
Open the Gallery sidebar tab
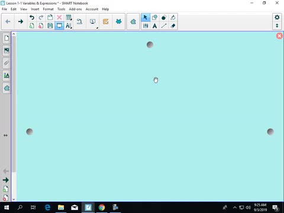coord(7,51)
